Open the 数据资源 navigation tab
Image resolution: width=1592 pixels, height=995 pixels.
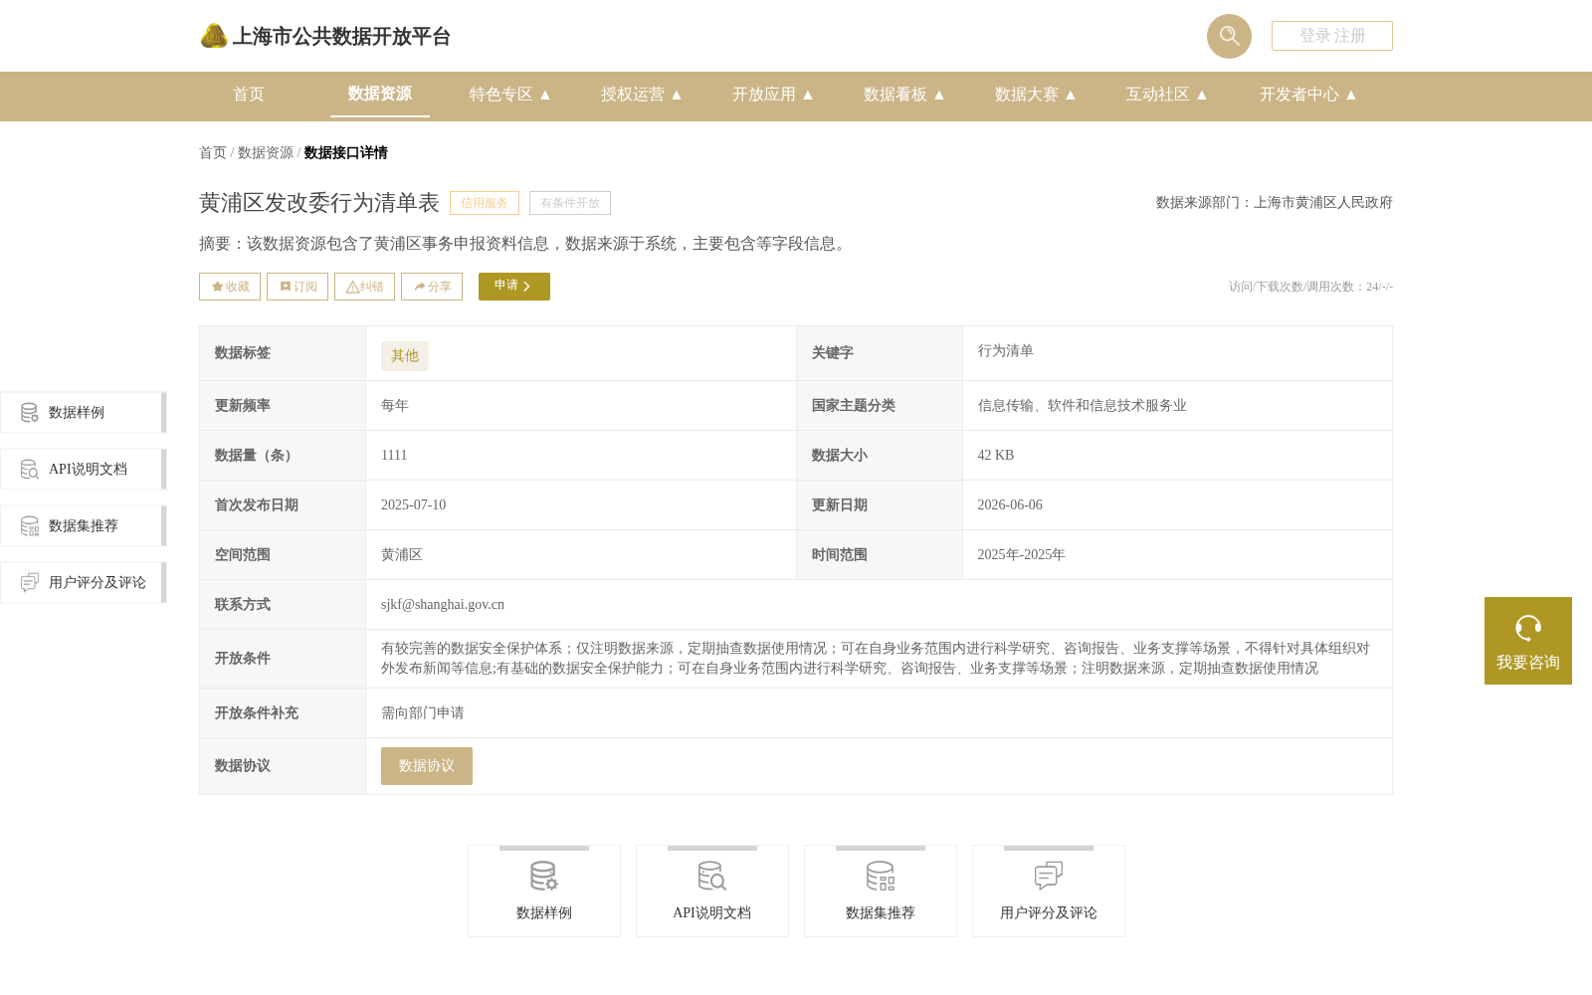pos(380,94)
